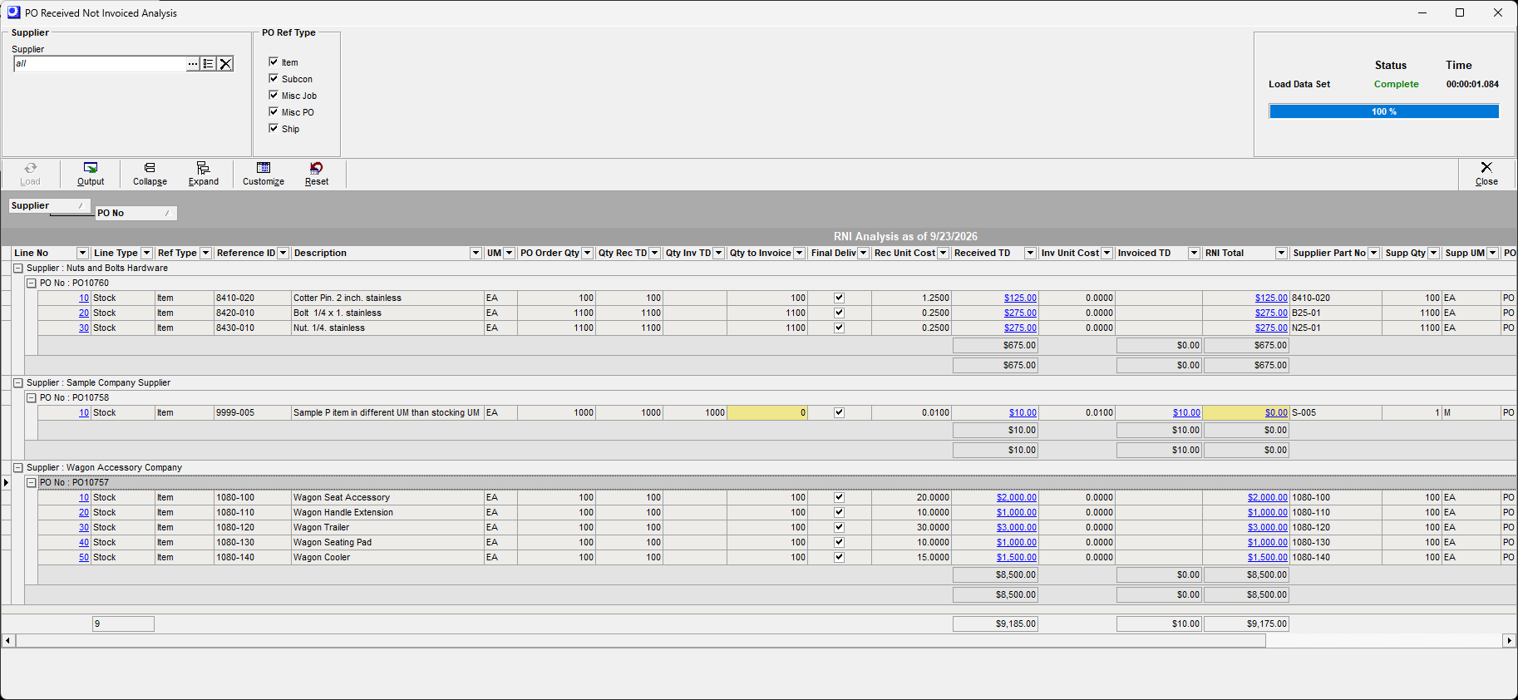Open the Customize grid tool
Viewport: 1518px width, 700px height.
click(x=264, y=175)
